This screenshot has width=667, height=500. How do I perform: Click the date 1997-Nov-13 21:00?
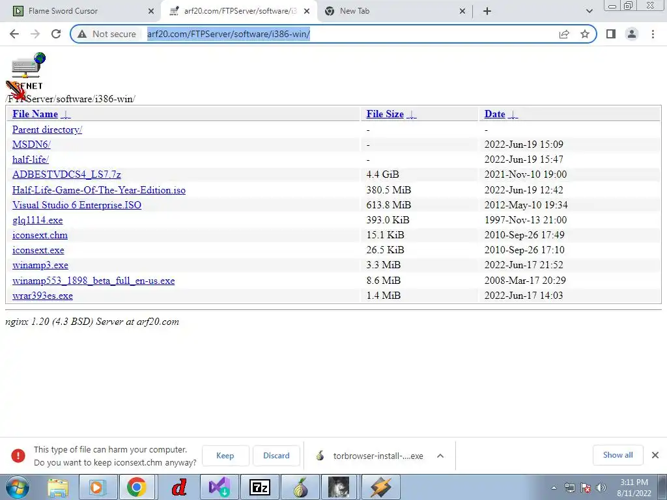click(x=526, y=220)
